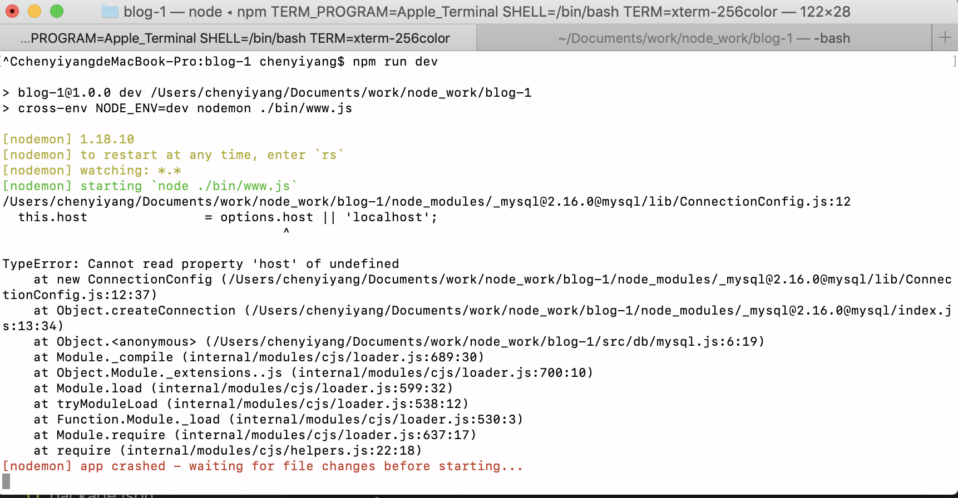This screenshot has height=498, width=958.
Task: Click the terminal cursor block at the prompt
Action: pos(6,481)
